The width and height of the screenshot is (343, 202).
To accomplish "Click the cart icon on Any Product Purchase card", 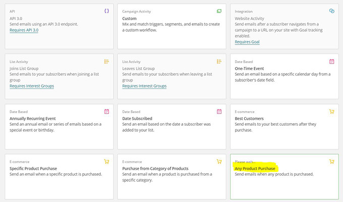I will pos(331,162).
